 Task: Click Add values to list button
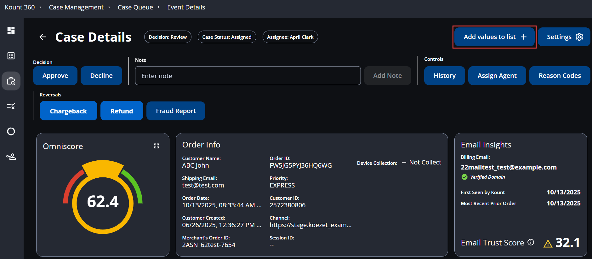tap(495, 37)
